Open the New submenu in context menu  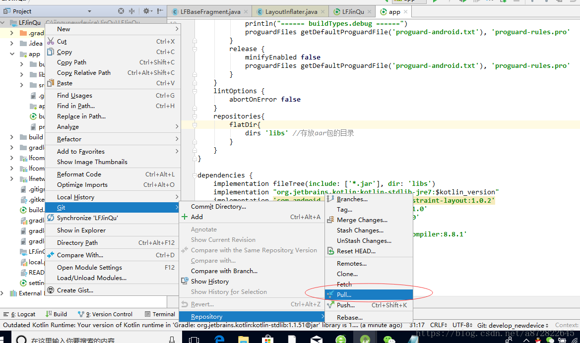click(113, 29)
